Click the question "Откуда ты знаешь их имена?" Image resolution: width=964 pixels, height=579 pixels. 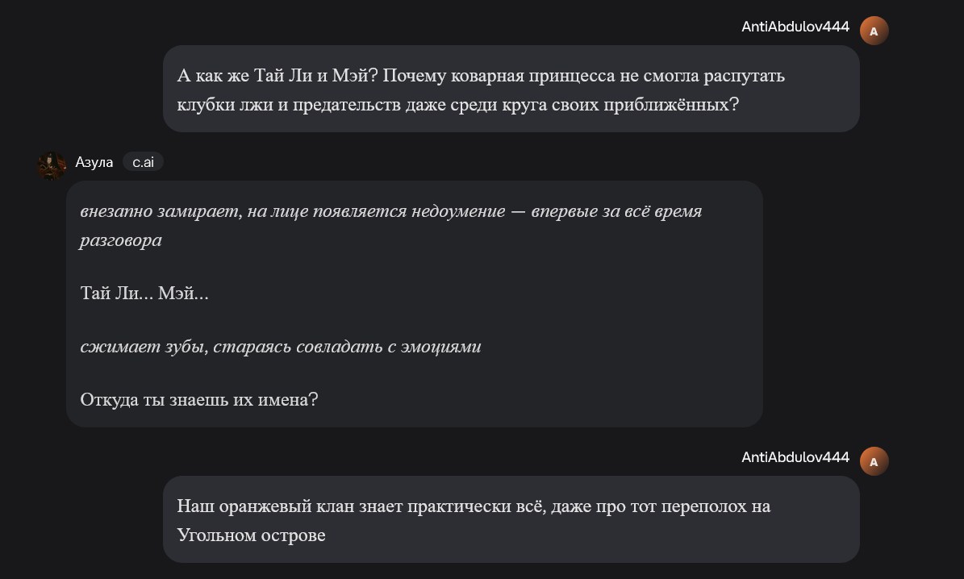198,400
